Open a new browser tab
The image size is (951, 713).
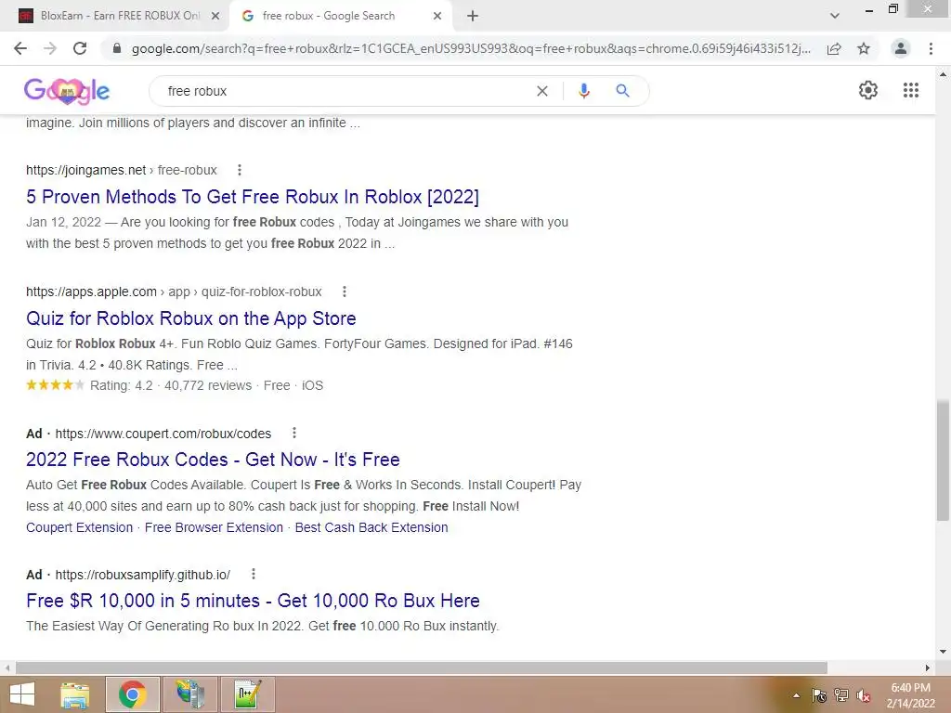pyautogui.click(x=473, y=16)
